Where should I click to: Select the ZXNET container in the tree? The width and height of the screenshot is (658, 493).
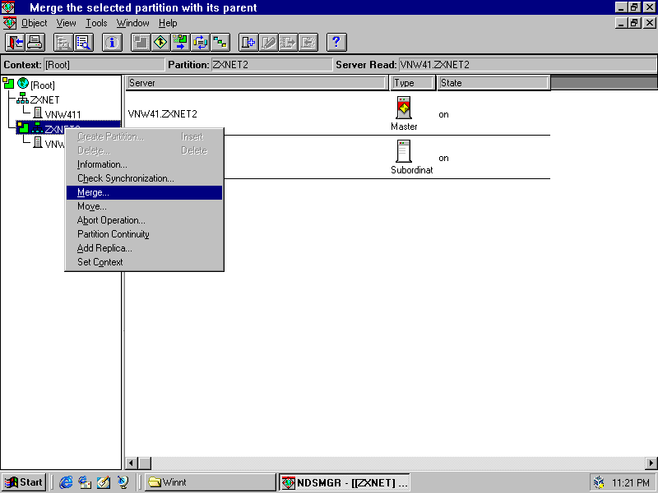[45, 99]
